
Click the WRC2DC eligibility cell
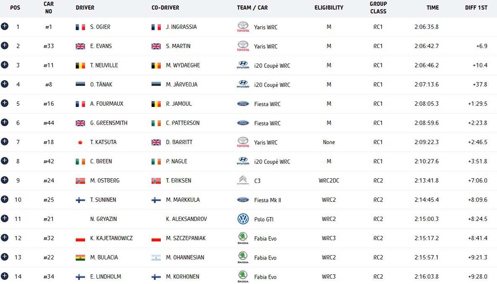click(x=328, y=181)
